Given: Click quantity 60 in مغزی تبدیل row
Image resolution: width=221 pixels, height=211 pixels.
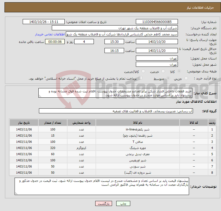Looking at the screenshot, I should click(x=53, y=154).
